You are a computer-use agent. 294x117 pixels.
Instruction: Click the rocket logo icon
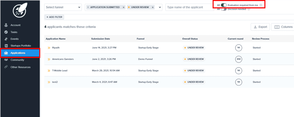point(20,11)
